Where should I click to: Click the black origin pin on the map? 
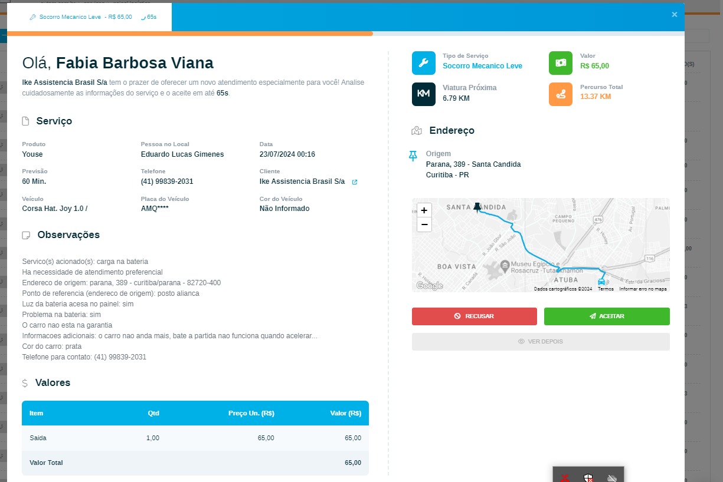coord(477,207)
